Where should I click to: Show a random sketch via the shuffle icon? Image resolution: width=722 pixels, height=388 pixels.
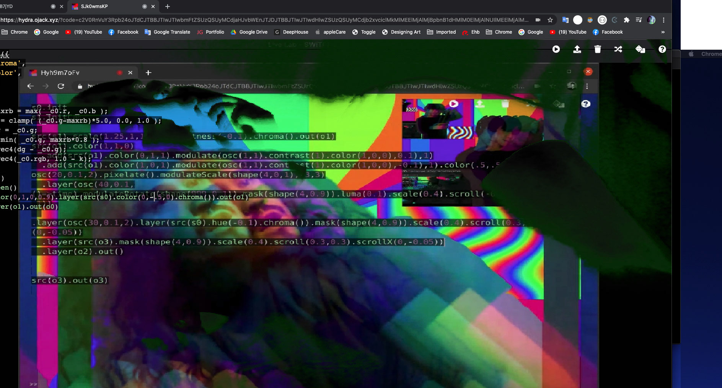(x=618, y=49)
